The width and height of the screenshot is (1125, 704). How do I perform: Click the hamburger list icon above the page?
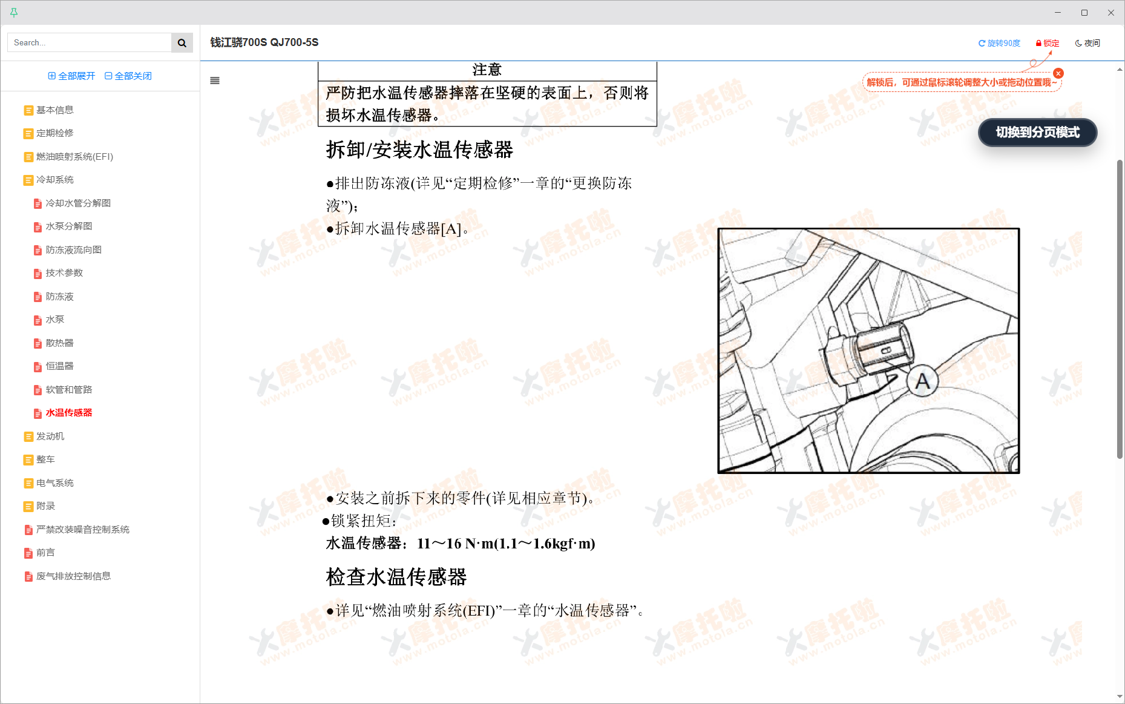[x=215, y=80]
